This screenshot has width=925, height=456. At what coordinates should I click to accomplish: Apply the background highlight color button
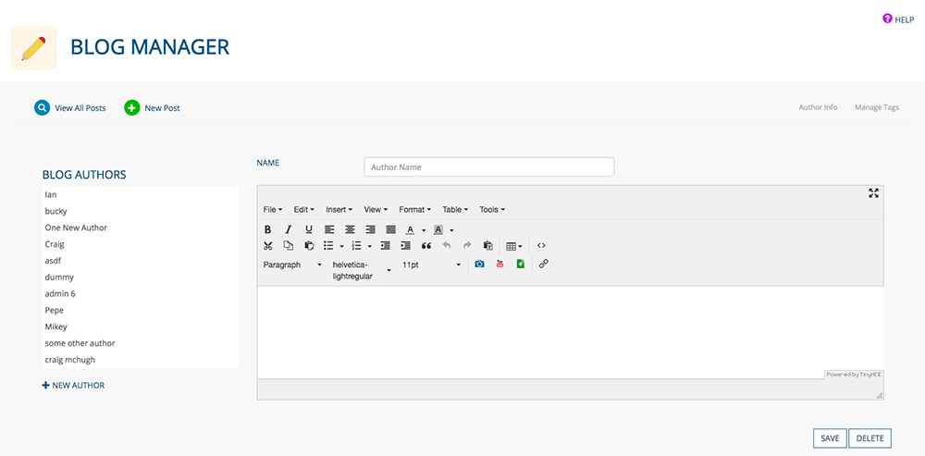pyautogui.click(x=438, y=229)
